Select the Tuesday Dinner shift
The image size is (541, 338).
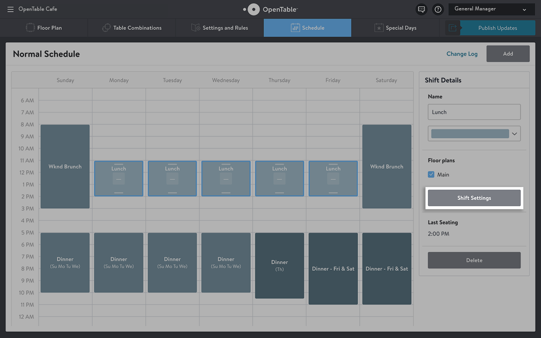click(172, 263)
